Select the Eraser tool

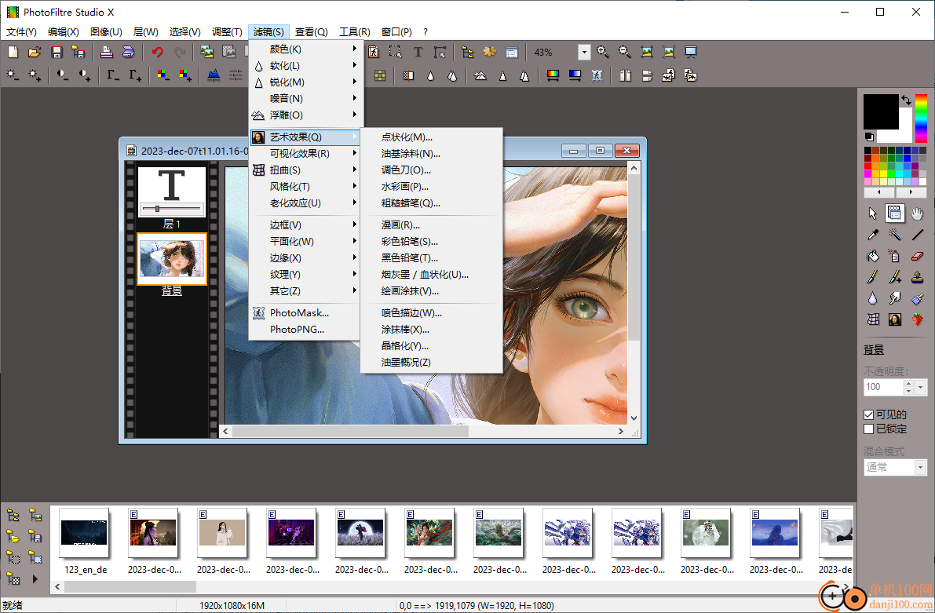click(917, 257)
